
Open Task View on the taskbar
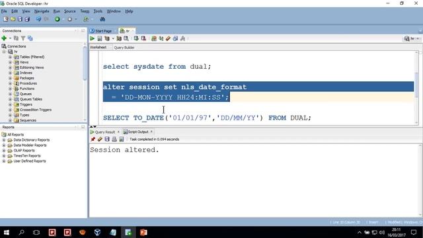36,232
